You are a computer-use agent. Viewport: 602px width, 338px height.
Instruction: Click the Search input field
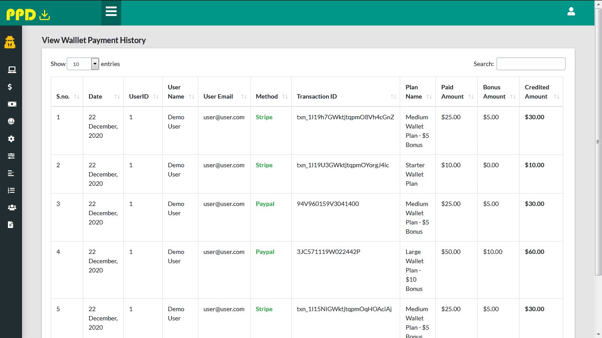coord(531,64)
